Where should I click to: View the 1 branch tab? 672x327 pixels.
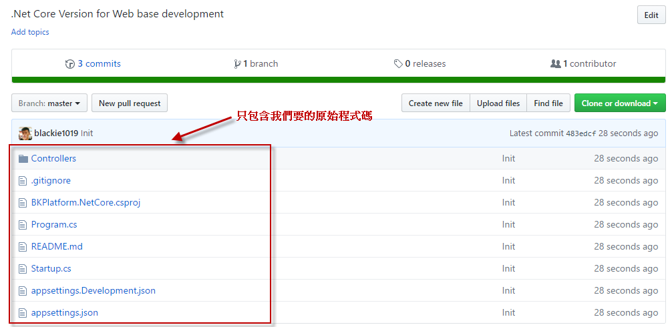[256, 64]
